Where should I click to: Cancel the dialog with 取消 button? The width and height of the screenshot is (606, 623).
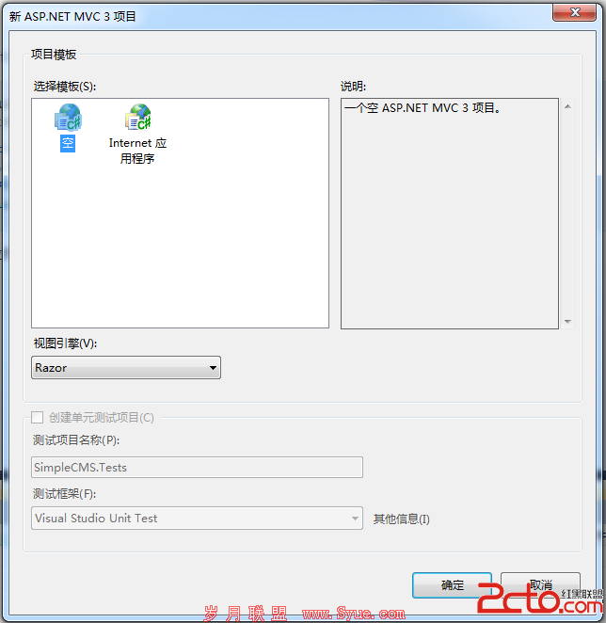coord(540,585)
